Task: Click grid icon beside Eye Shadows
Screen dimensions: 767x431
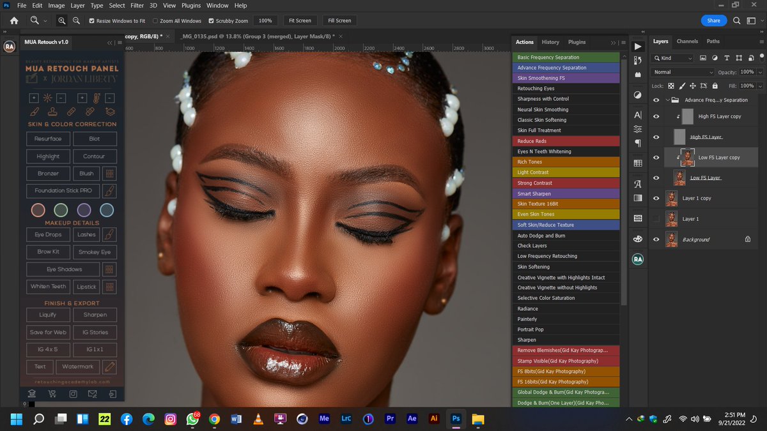Action: coord(109,269)
